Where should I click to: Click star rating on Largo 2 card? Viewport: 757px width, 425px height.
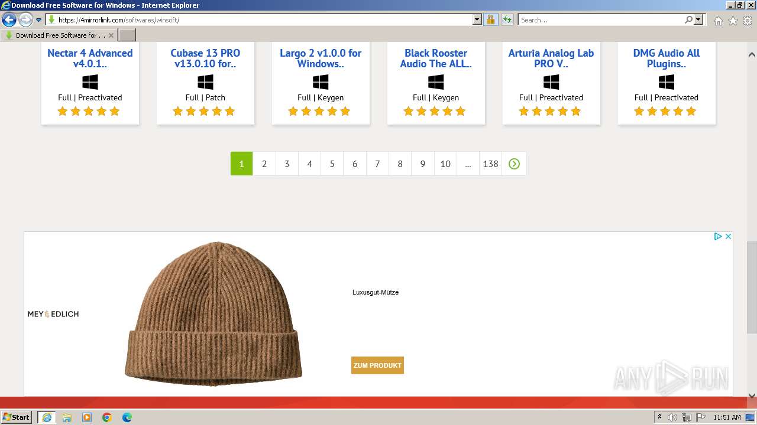319,111
